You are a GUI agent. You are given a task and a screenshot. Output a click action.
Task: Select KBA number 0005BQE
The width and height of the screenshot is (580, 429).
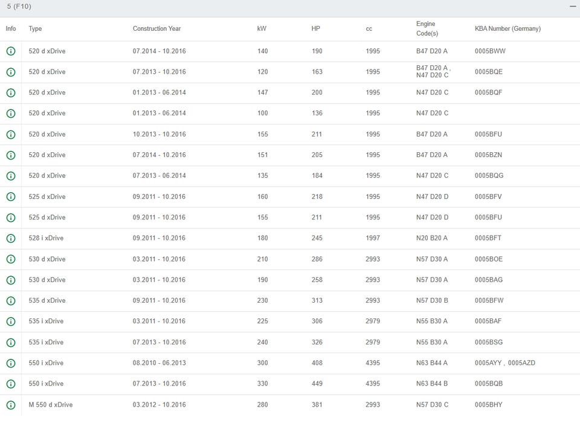coord(489,72)
